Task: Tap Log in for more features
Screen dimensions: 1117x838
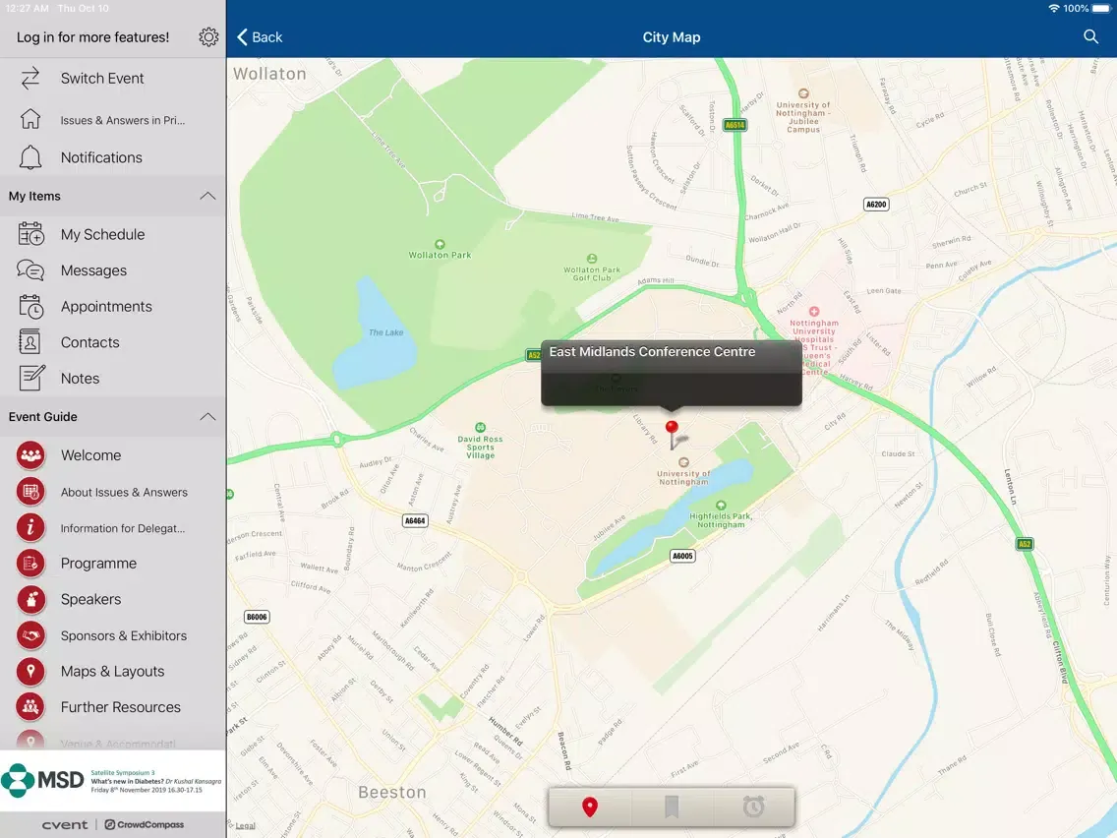Action: (92, 37)
